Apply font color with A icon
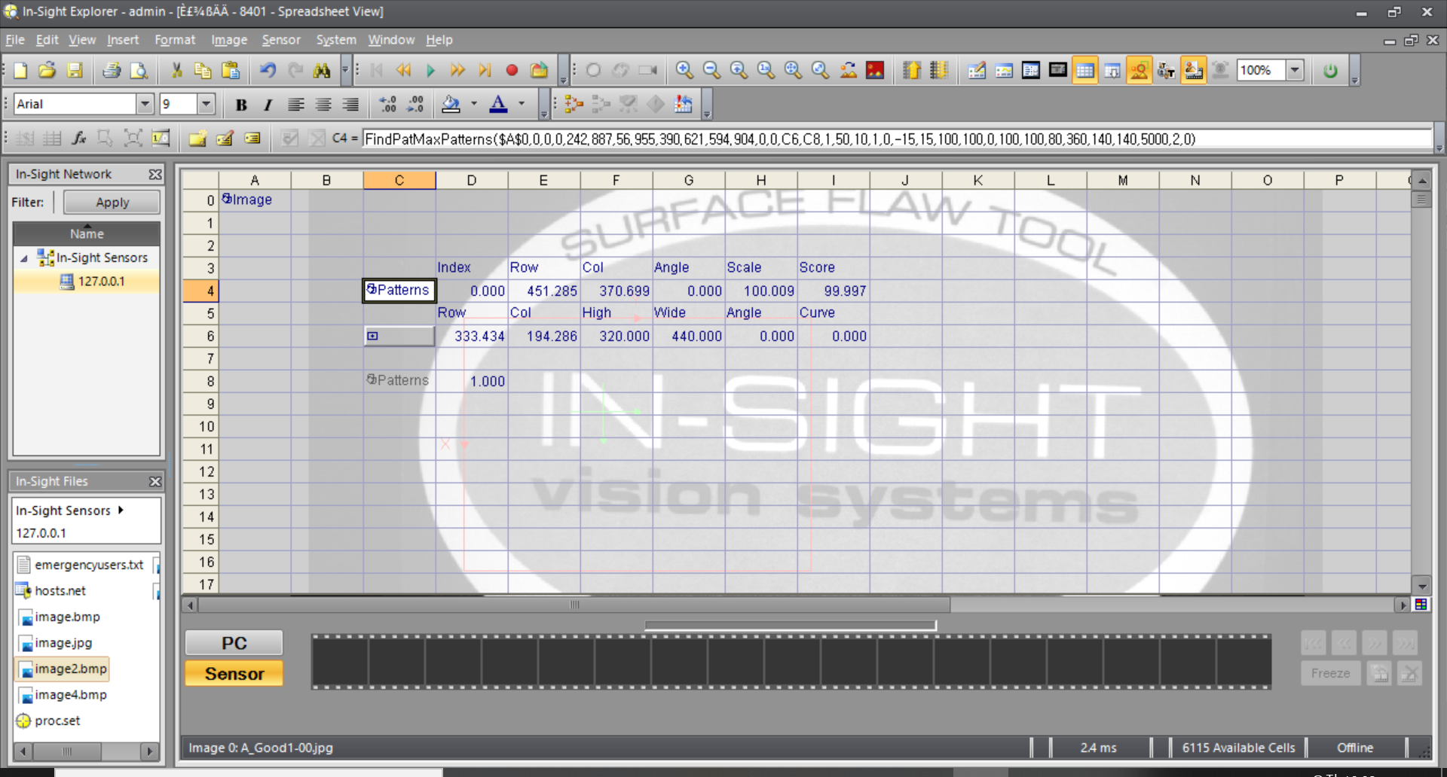 [x=498, y=105]
